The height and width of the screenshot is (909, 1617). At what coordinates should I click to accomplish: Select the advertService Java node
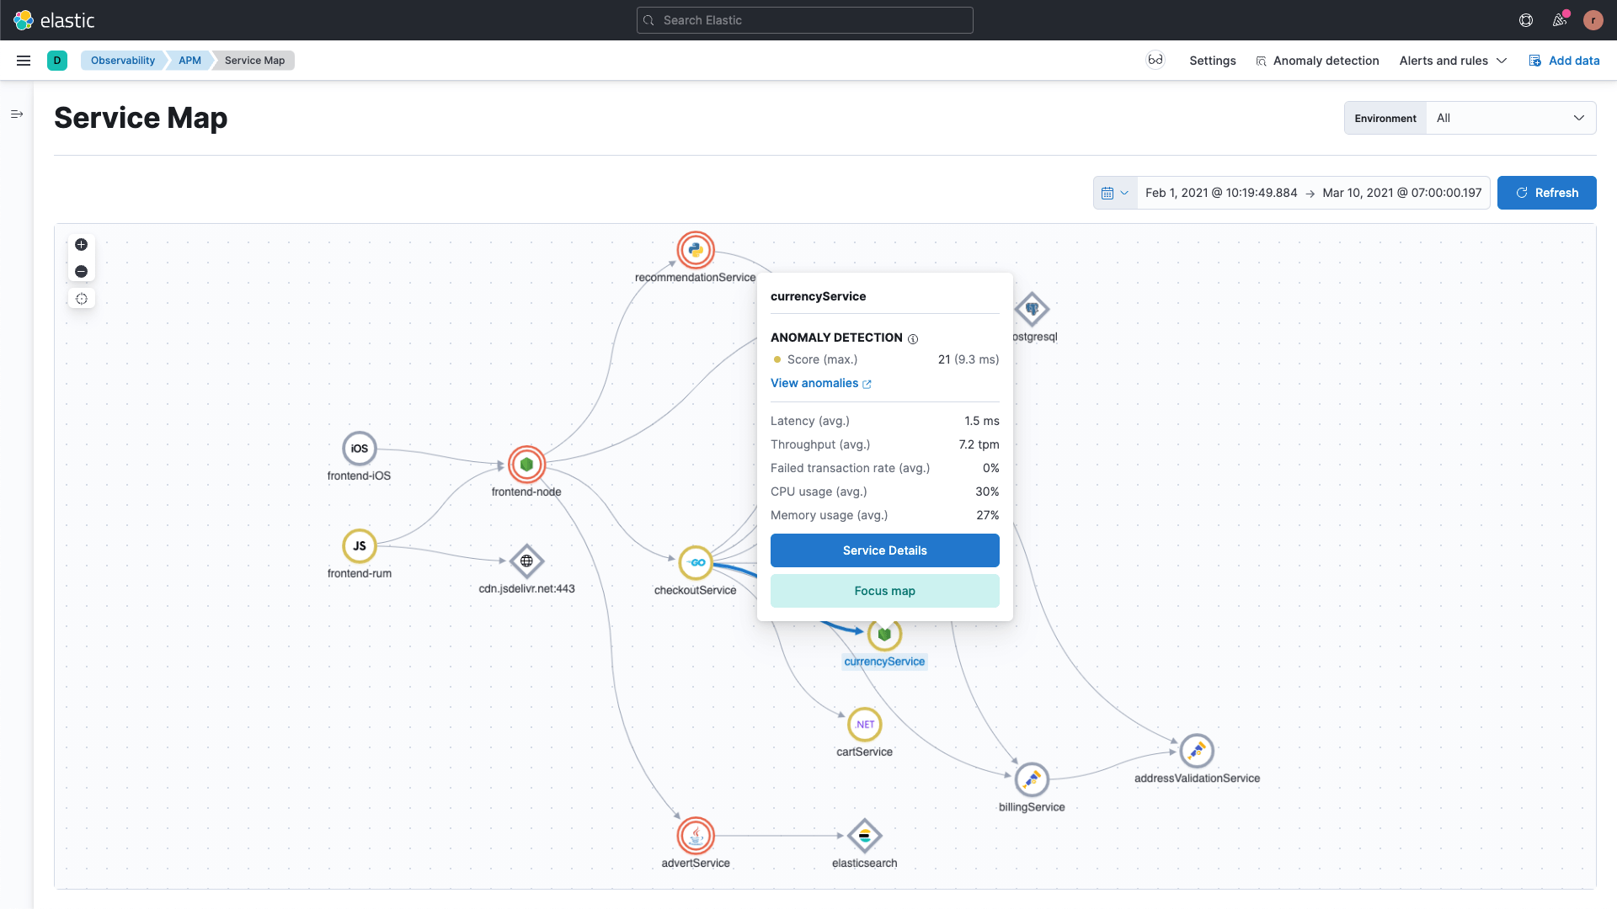click(696, 836)
